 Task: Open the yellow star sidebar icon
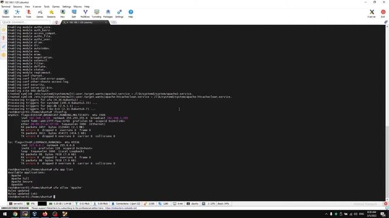(4, 30)
